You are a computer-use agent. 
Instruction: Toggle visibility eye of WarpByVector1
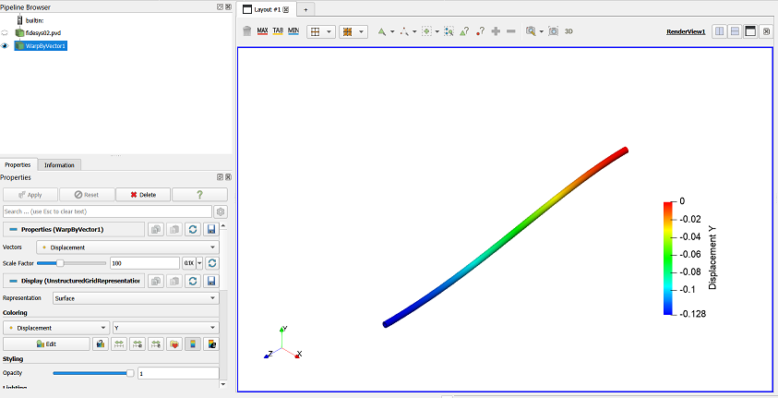point(5,45)
